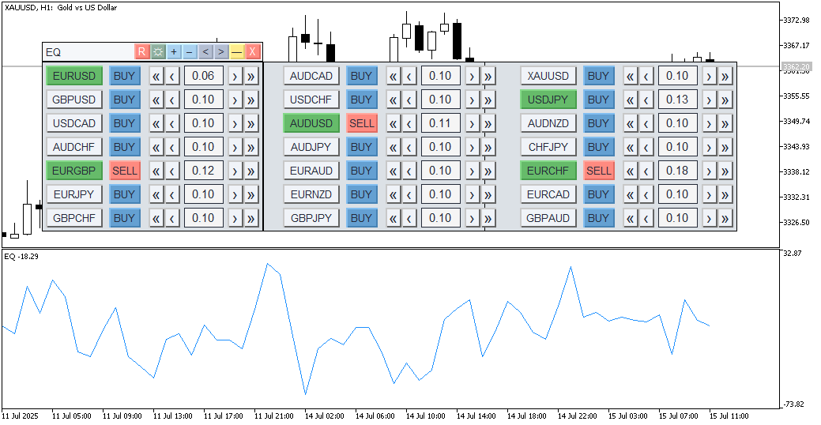This screenshot has width=821, height=425.
Task: Switch EURUSD direction BUY button
Action: click(x=125, y=76)
